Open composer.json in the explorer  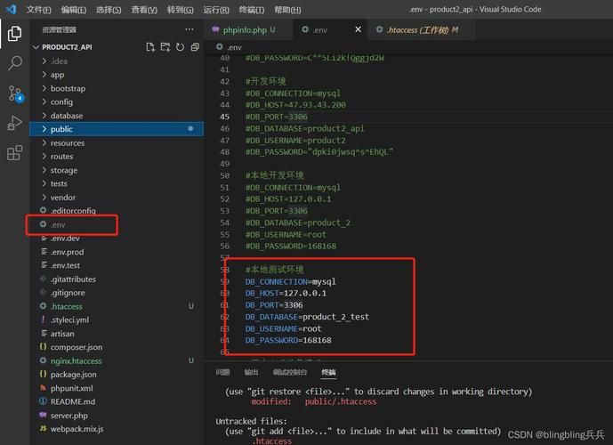76,347
